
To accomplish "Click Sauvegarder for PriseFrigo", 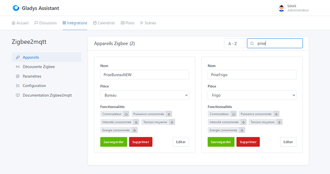I will [x=221, y=142].
